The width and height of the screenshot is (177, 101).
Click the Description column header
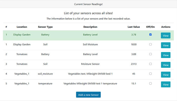click(90, 27)
